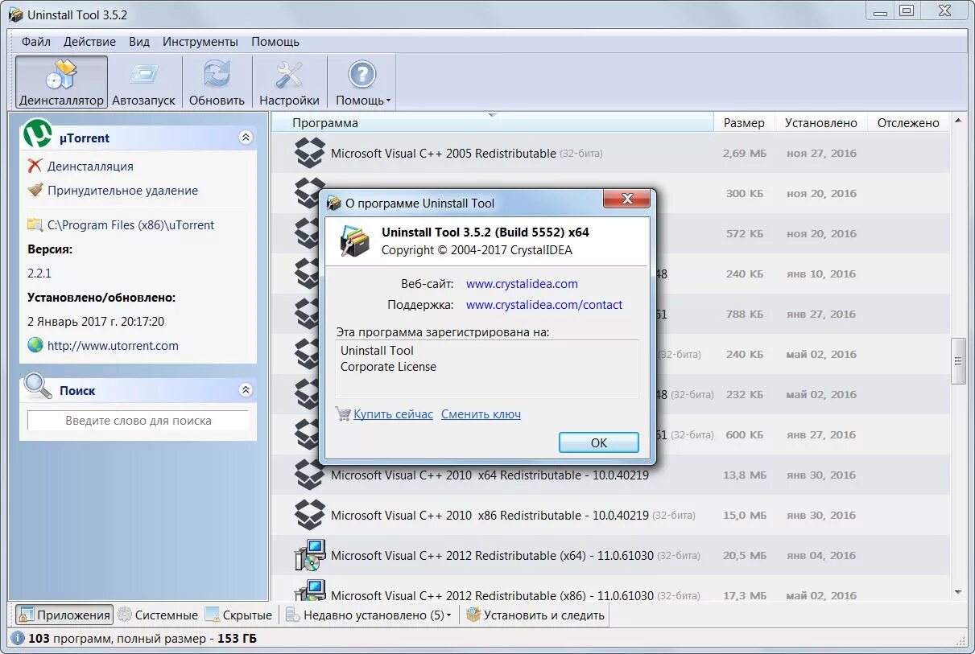Click installer icon of Visual C++ 2012 (x86)
Image resolution: width=975 pixels, height=654 pixels.
(x=309, y=590)
